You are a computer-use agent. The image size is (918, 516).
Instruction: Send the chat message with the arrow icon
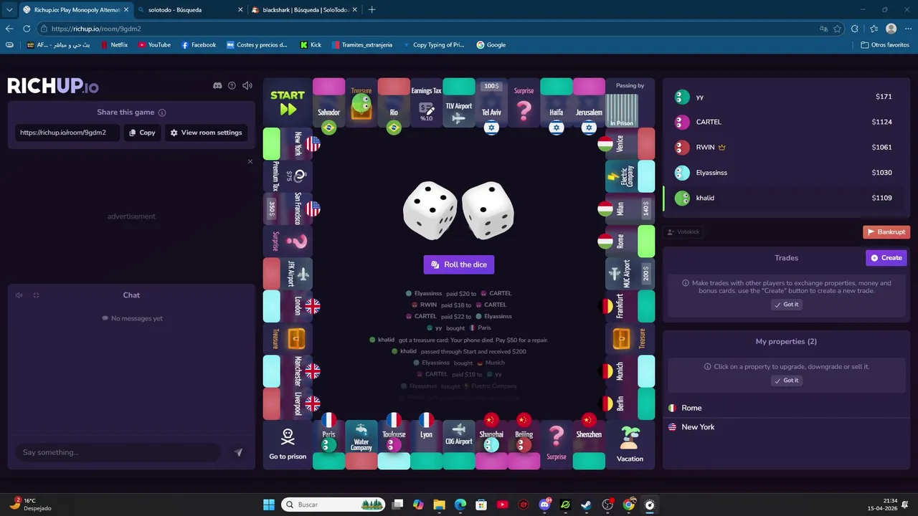click(238, 452)
